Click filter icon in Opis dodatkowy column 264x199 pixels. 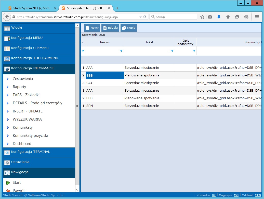point(194,51)
